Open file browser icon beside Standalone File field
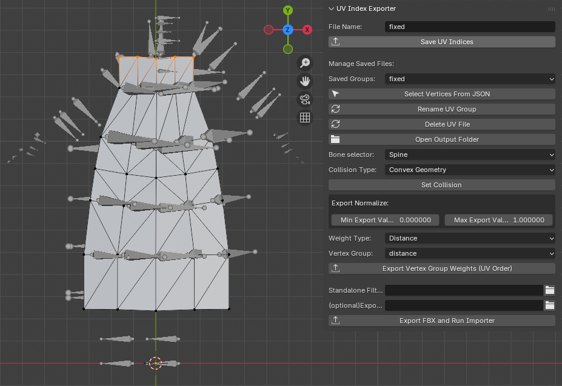562x386 pixels. (550, 290)
